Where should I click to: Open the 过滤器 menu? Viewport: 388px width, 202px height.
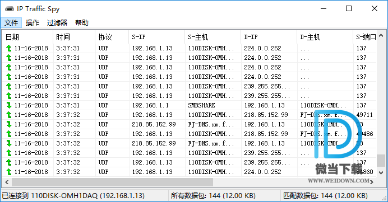pos(57,23)
